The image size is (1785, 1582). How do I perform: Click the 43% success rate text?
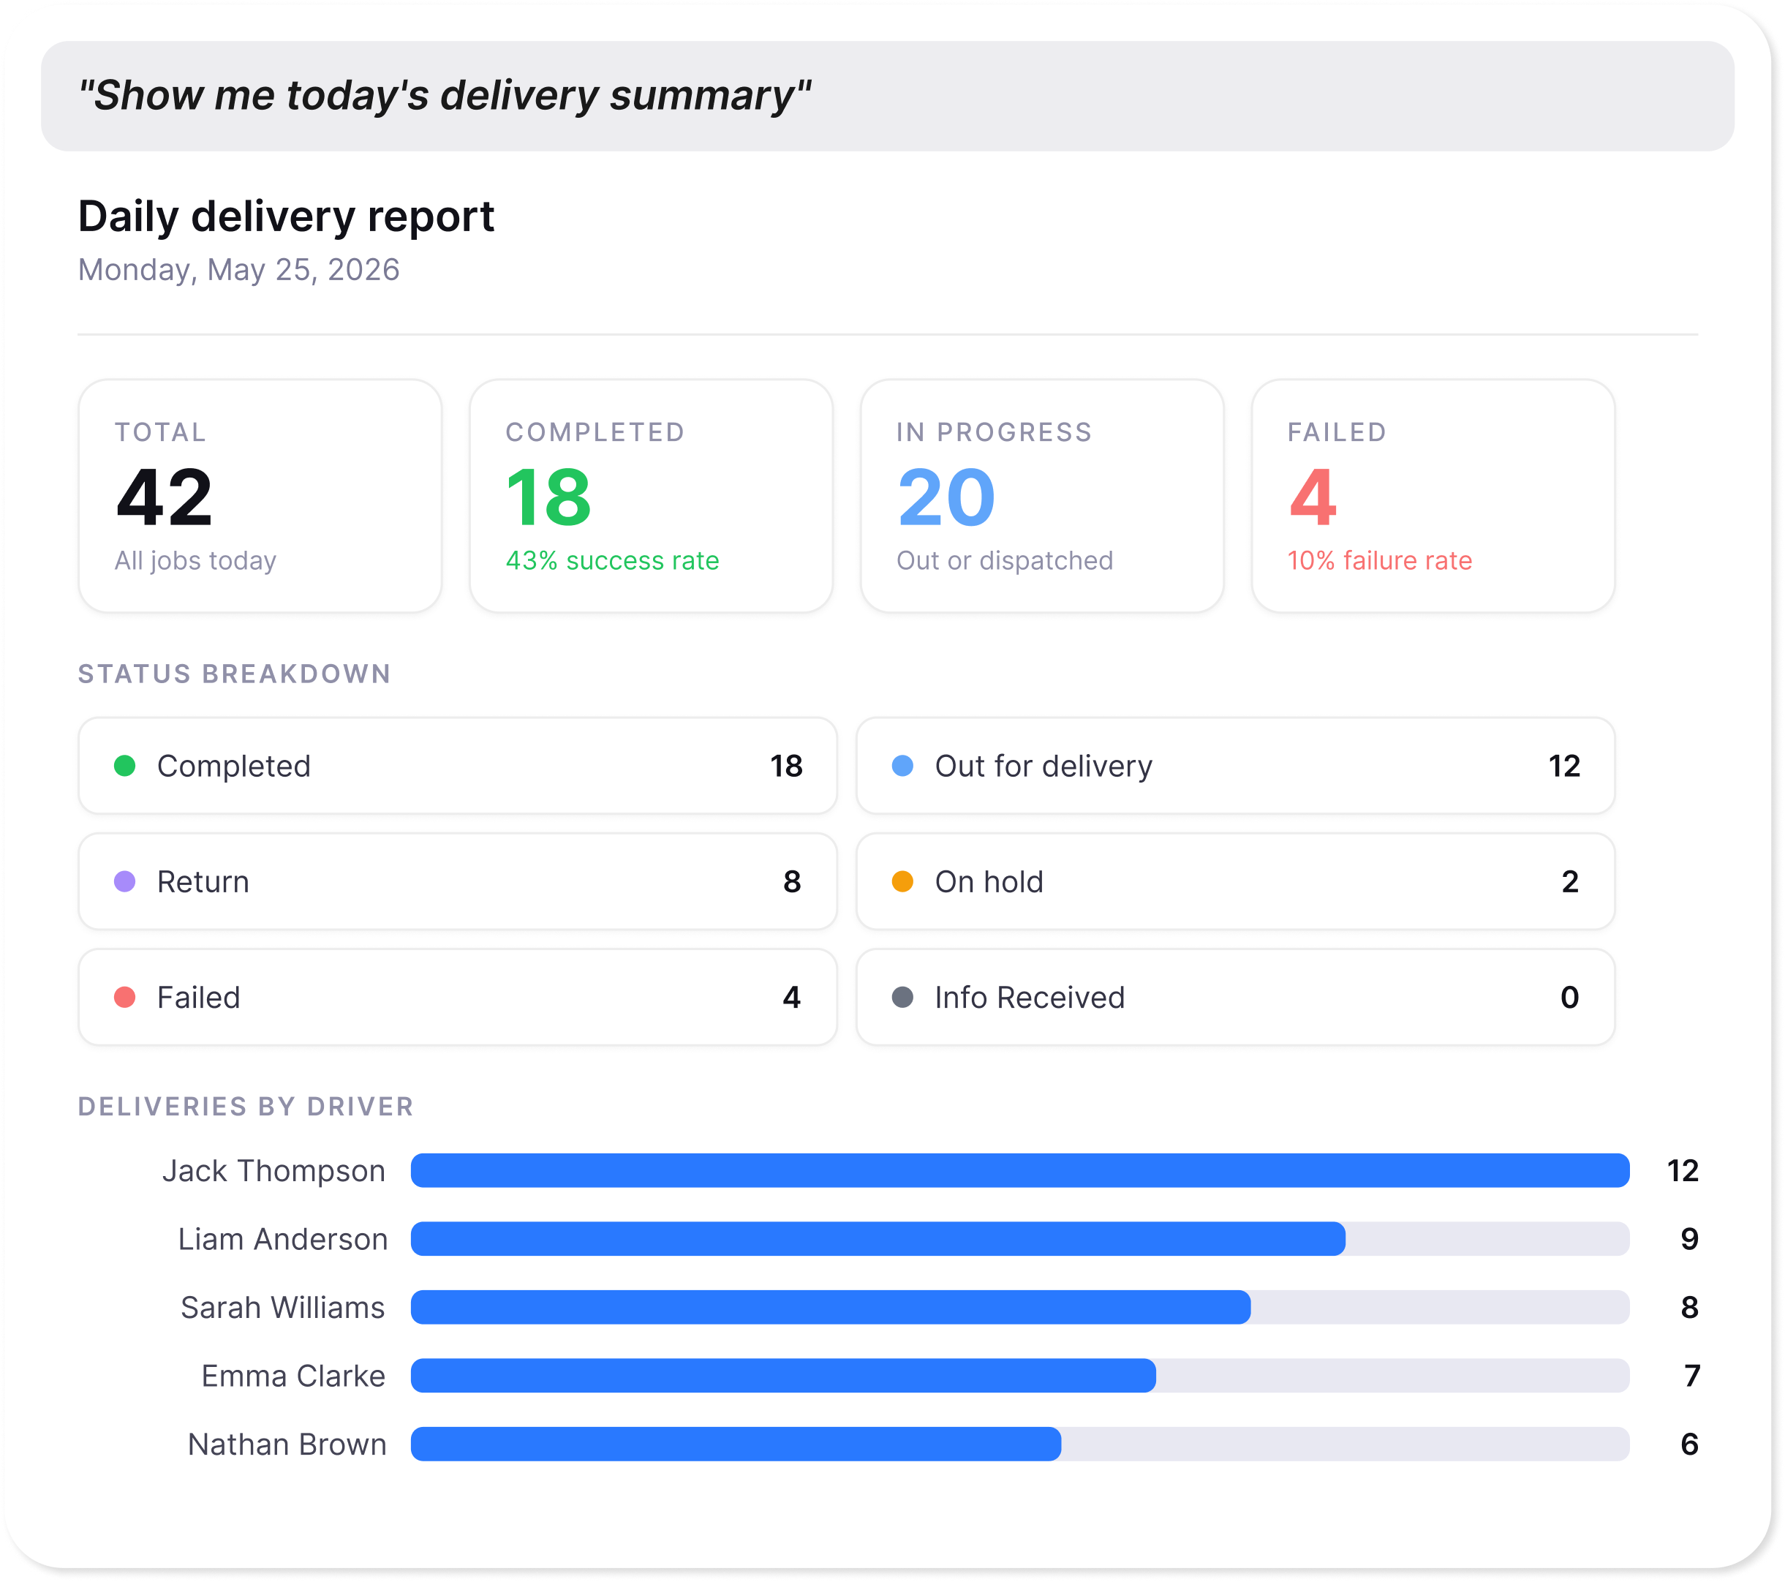(x=612, y=560)
